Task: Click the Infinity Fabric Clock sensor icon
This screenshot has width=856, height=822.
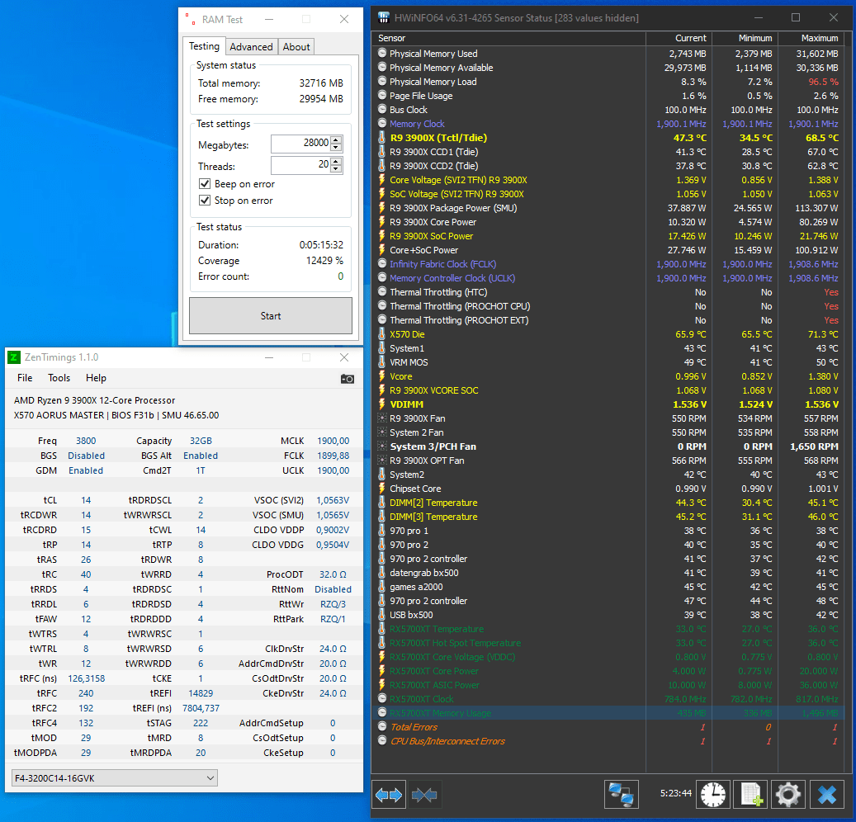Action: coord(382,263)
